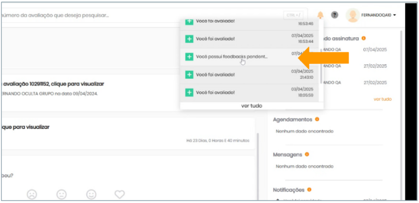The width and height of the screenshot is (419, 203).
Task: Click the info icon beside Mensagens
Action: tap(307, 154)
